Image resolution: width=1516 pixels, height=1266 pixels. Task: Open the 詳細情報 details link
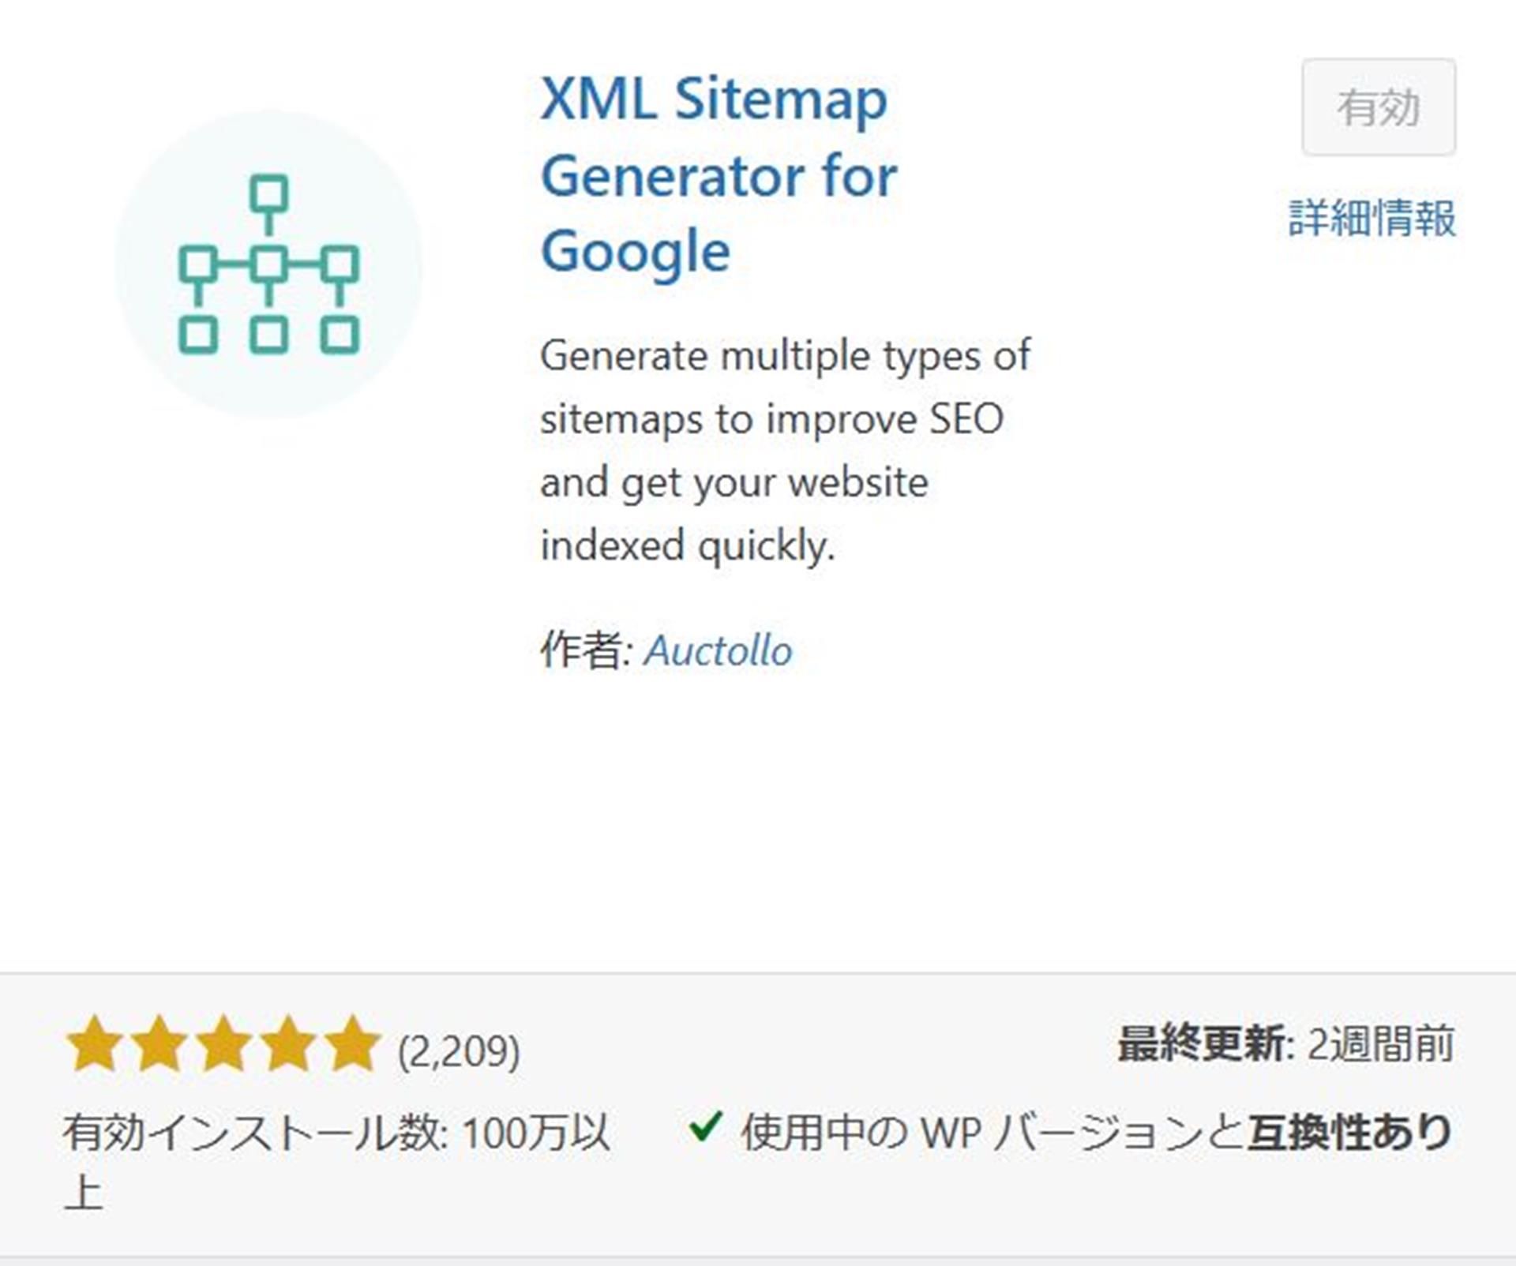tap(1372, 218)
